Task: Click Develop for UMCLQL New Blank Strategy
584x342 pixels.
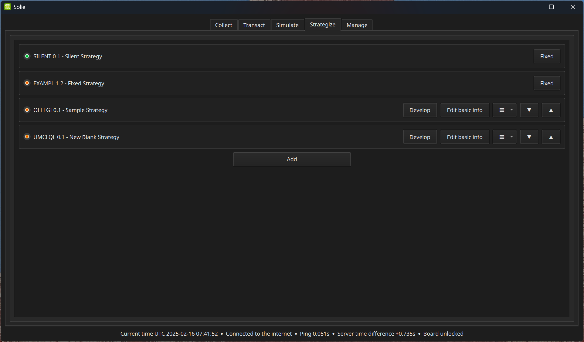Action: (x=419, y=137)
